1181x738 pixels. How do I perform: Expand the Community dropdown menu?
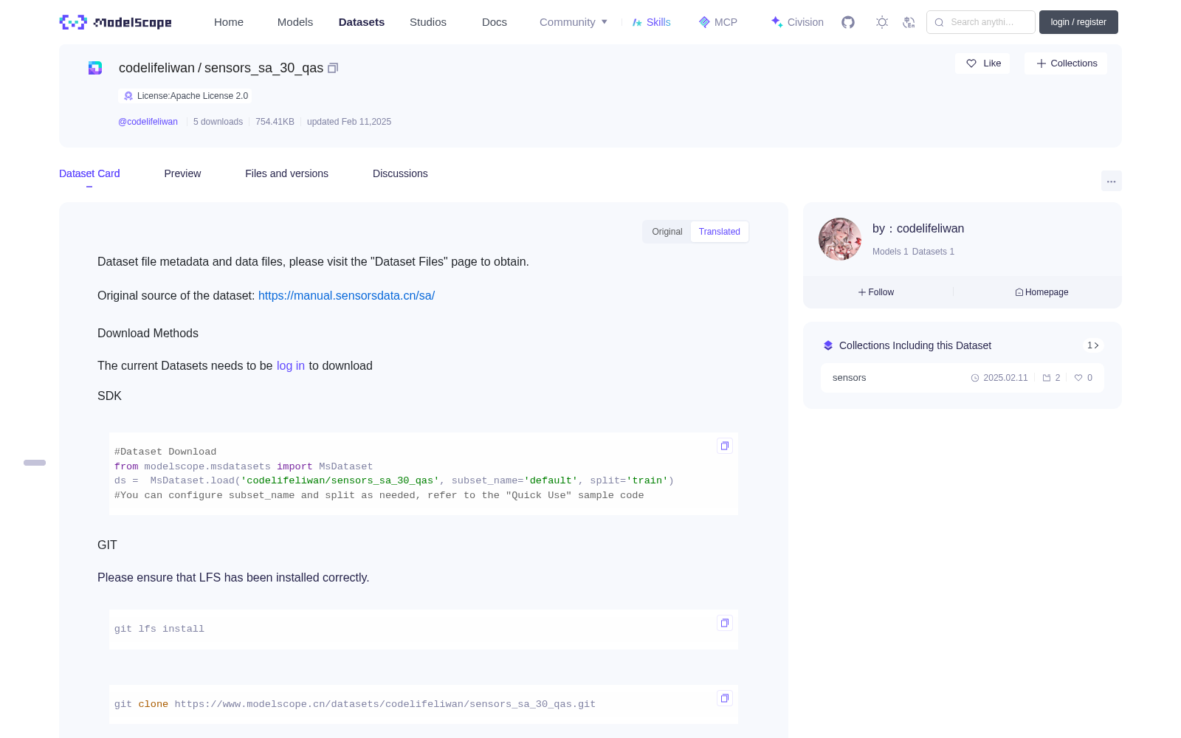[x=574, y=22]
